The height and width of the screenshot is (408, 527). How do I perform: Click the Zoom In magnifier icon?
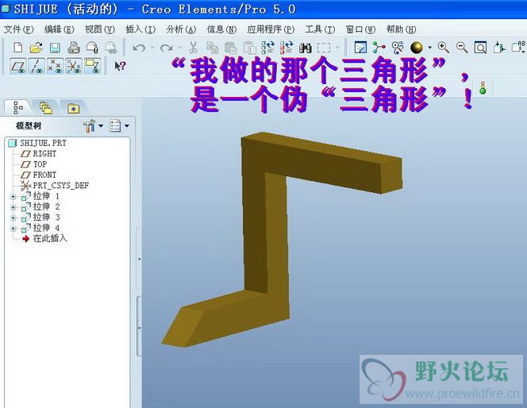point(444,48)
